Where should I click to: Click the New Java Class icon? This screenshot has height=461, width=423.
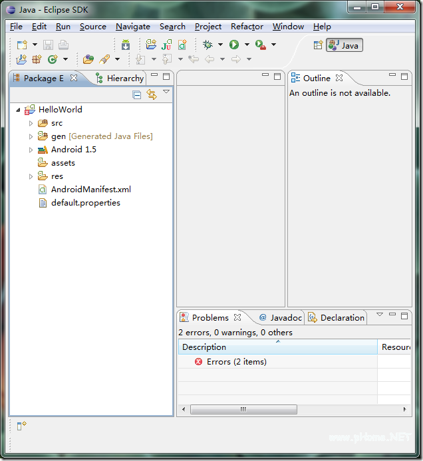pyautogui.click(x=53, y=59)
